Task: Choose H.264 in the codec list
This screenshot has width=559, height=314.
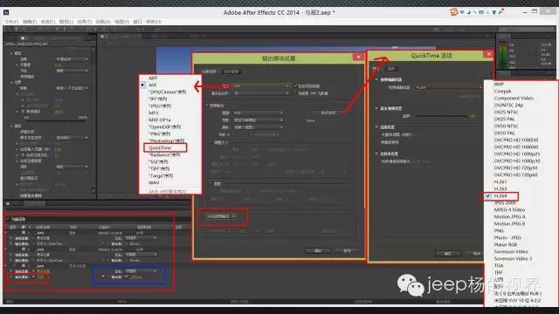Action: (500, 196)
